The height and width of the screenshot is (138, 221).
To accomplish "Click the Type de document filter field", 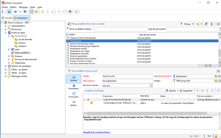I will (x=193, y=29).
